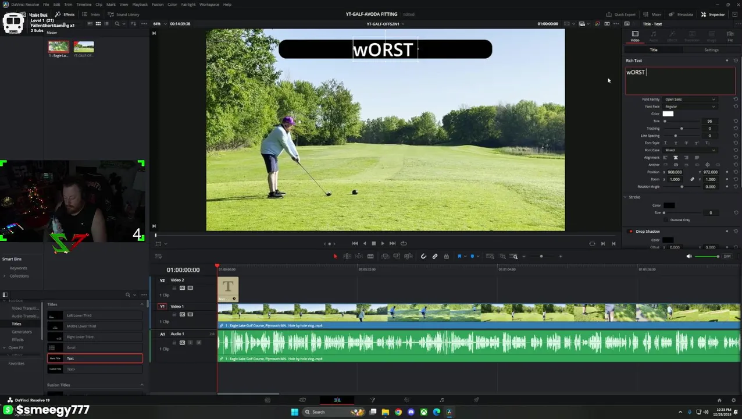The height and width of the screenshot is (419, 742).
Task: Switch to the Settings tab in Inspector
Action: (711, 50)
